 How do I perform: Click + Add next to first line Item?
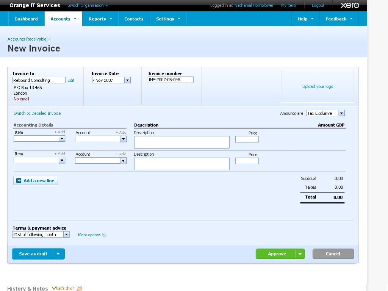[59, 132]
